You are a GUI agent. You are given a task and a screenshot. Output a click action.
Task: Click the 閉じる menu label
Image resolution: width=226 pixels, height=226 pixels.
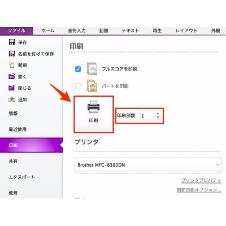[x=24, y=88]
